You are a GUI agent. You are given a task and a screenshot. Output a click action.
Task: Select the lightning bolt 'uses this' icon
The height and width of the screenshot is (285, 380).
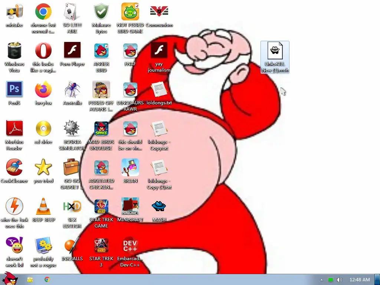point(14,206)
